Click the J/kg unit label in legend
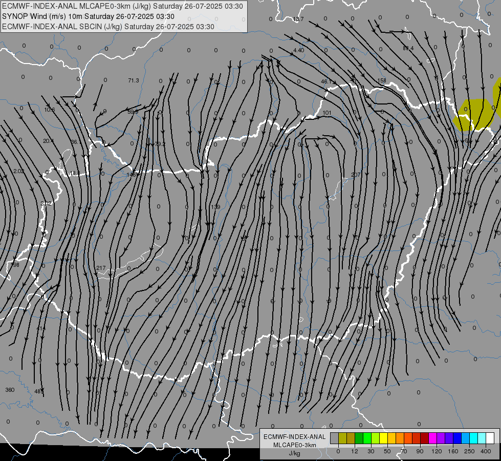501x461 pixels. click(294, 453)
